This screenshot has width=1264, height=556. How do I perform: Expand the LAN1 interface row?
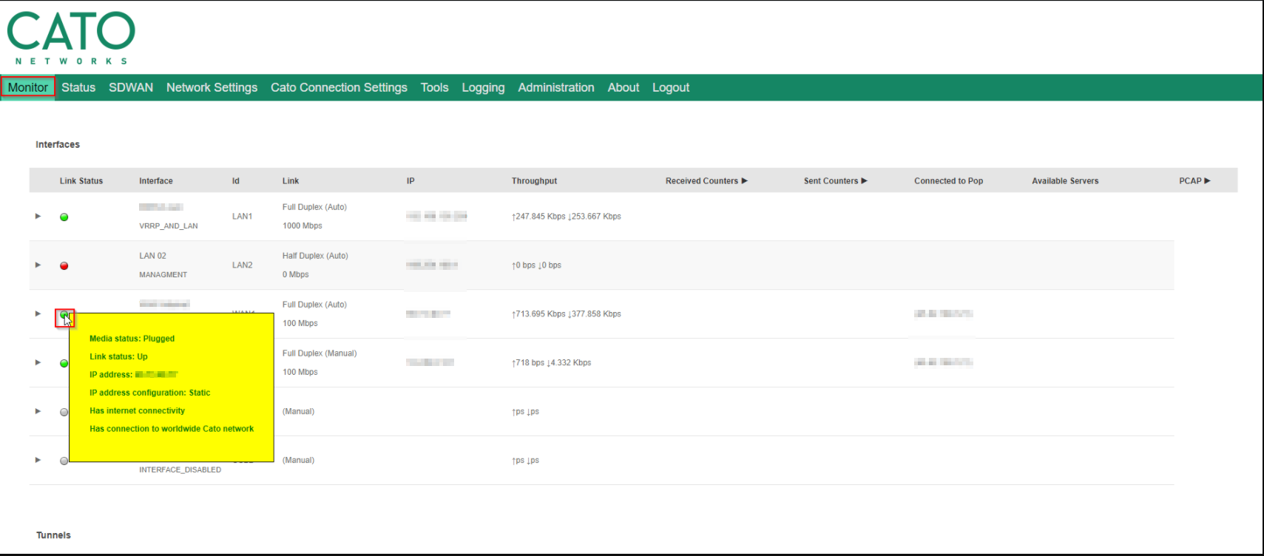coord(38,217)
